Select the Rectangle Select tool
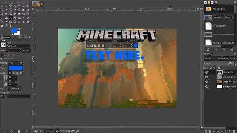 click(2, 6)
